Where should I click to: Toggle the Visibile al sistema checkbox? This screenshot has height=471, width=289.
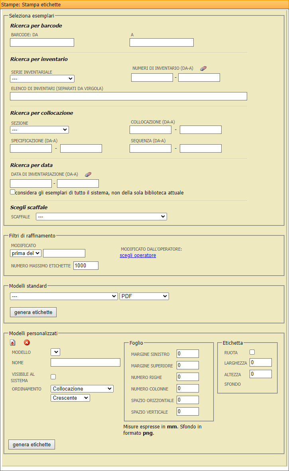[53, 377]
